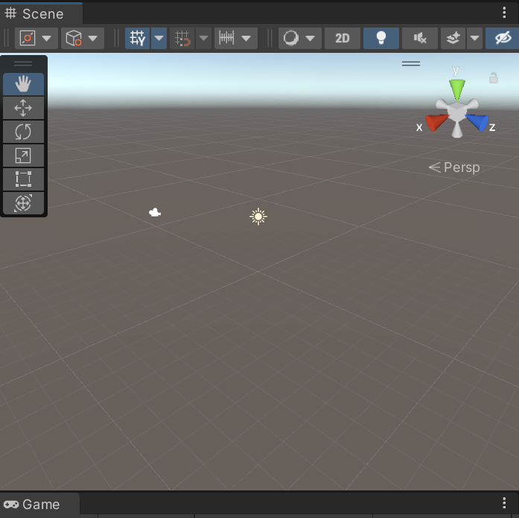Select the Main Camera gizmo in scene
Image resolution: width=519 pixels, height=518 pixels.
(155, 212)
